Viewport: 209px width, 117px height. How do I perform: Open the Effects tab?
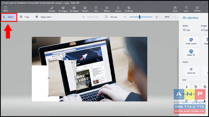[107, 9]
